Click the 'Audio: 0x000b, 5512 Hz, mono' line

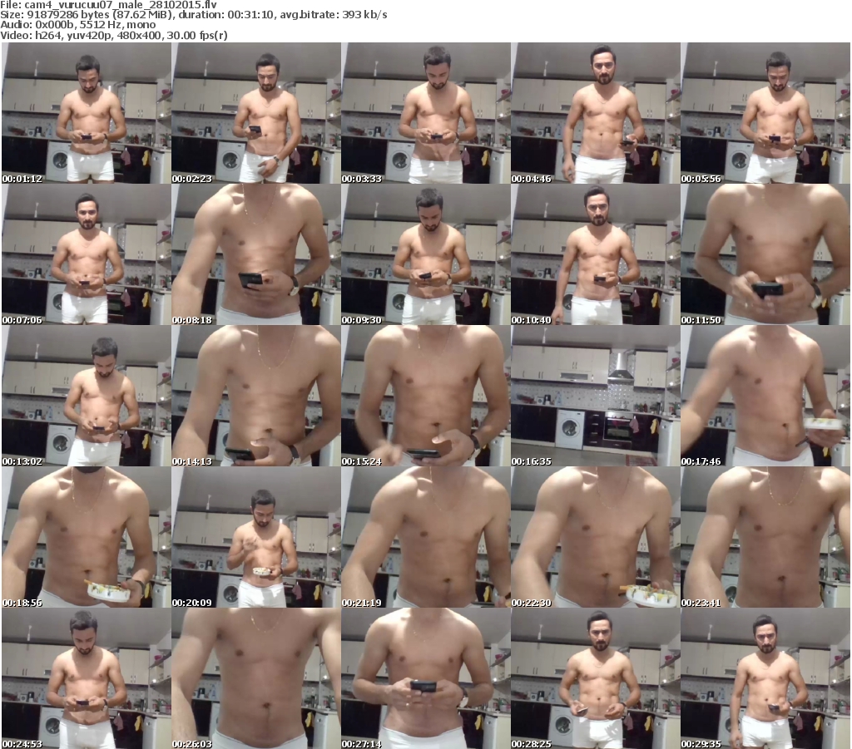pos(77,25)
